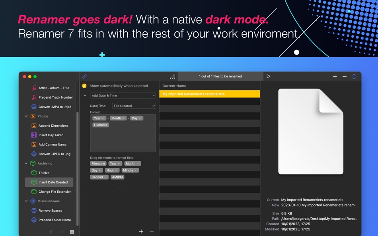The height and width of the screenshot is (236, 378).
Task: Click Minute element in drag palette
Action: tap(130, 170)
